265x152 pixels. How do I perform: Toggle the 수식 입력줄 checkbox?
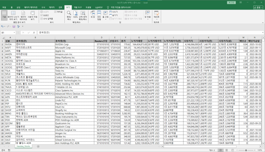coord(41,18)
